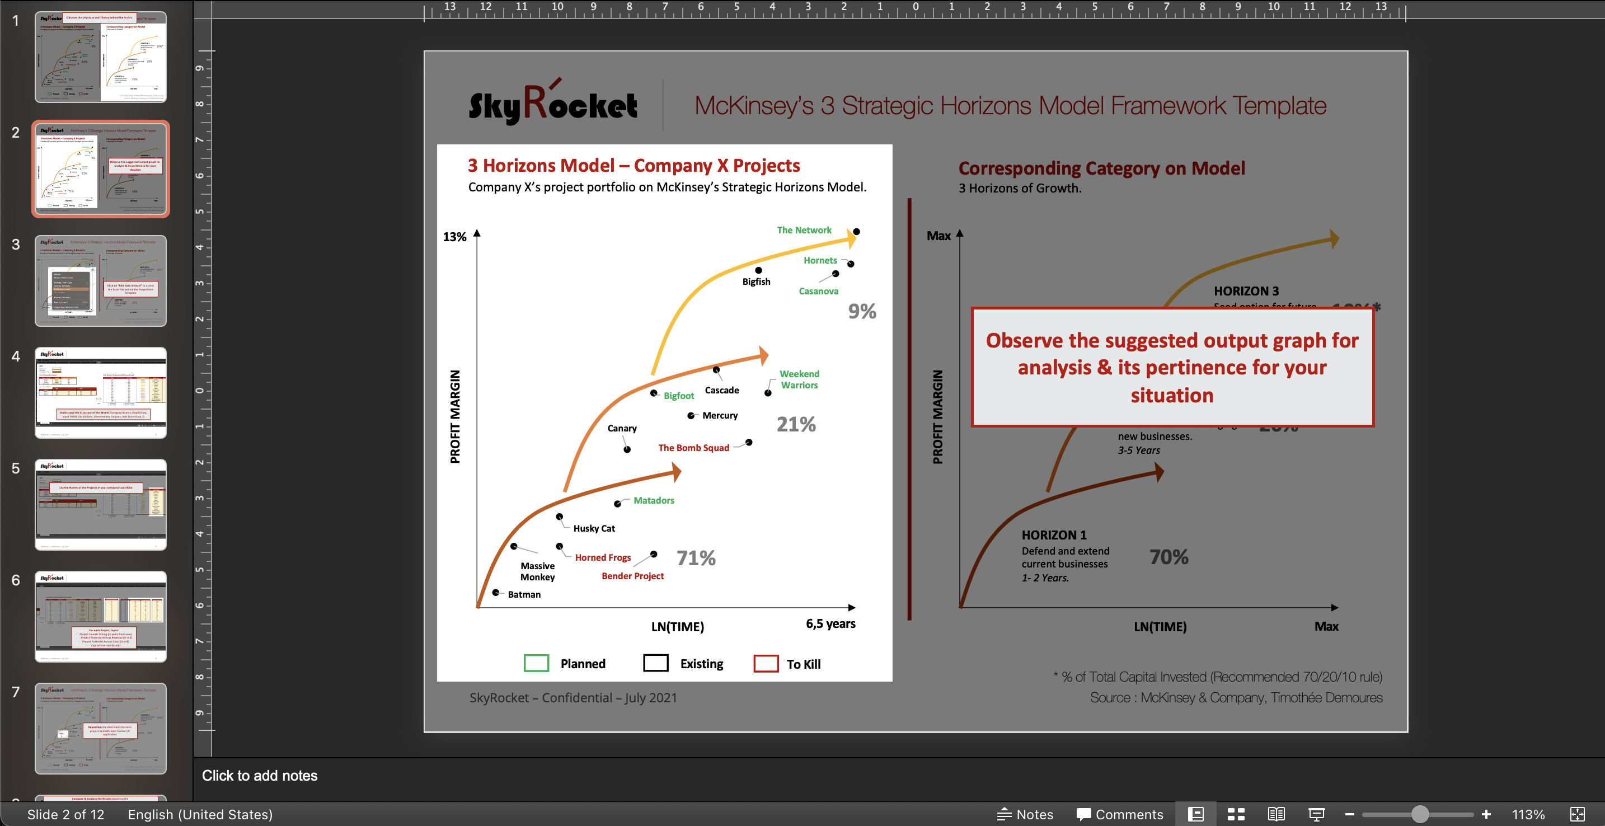Click the English (United States) language indicator
The image size is (1605, 826).
coord(200,814)
